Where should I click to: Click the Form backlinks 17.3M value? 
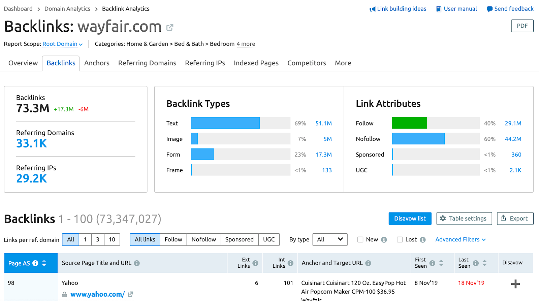(323, 155)
